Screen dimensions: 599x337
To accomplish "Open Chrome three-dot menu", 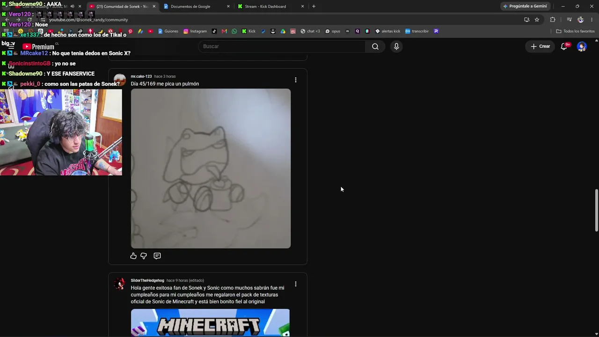I will click(x=592, y=20).
